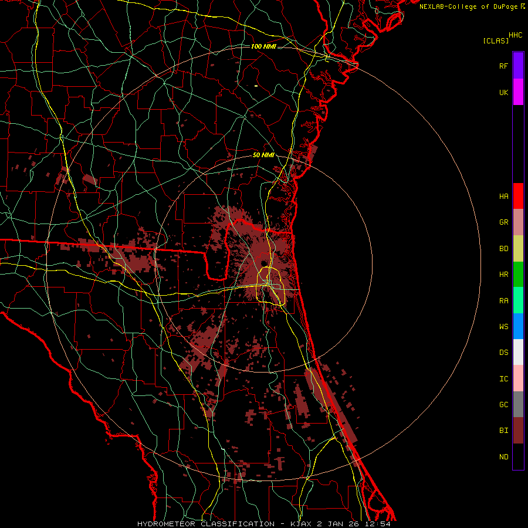The height and width of the screenshot is (528, 528).
Task: Click the 'WS' legend label
Action: [503, 327]
